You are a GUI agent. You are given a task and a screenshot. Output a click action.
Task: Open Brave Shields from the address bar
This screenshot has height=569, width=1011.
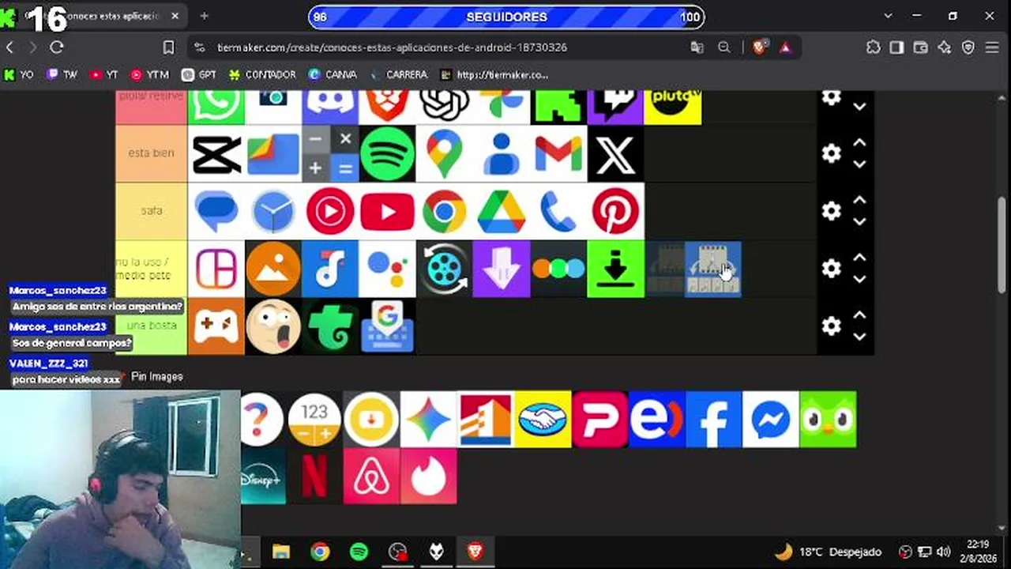click(x=759, y=47)
